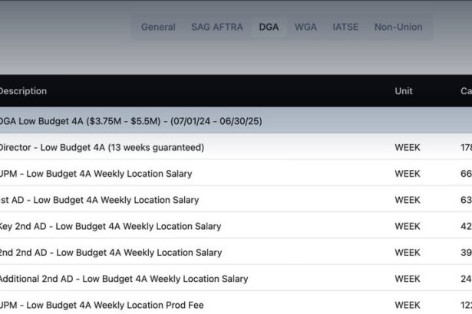This screenshot has height=314, width=472.
Task: Click WEEK unit in Key 2nd AD row
Action: [x=408, y=226]
